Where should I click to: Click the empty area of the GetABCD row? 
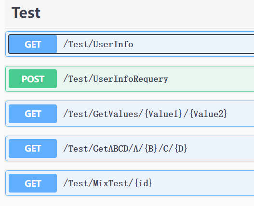coord(220,148)
